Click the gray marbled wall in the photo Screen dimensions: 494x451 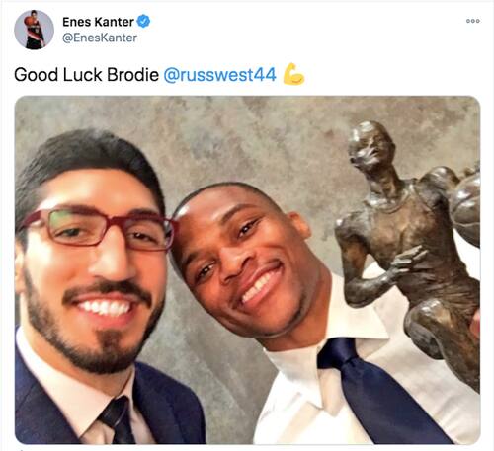pyautogui.click(x=250, y=141)
